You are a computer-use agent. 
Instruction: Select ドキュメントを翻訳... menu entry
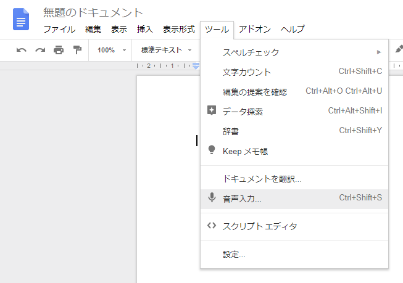pos(294,179)
